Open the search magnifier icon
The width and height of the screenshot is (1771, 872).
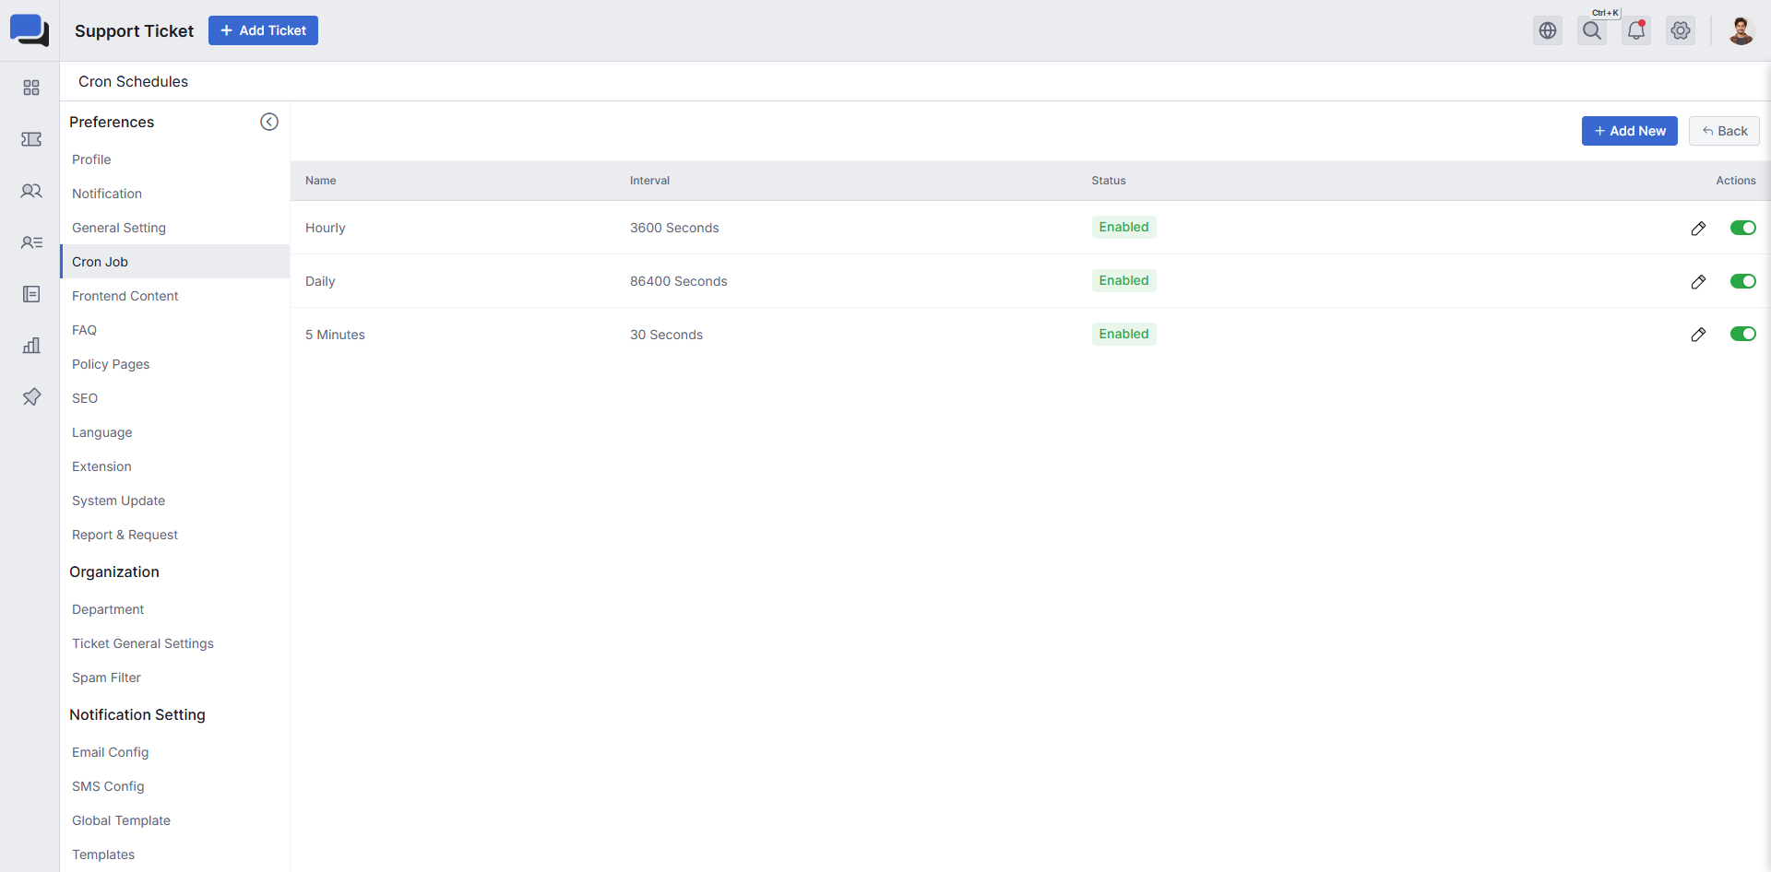click(x=1592, y=30)
